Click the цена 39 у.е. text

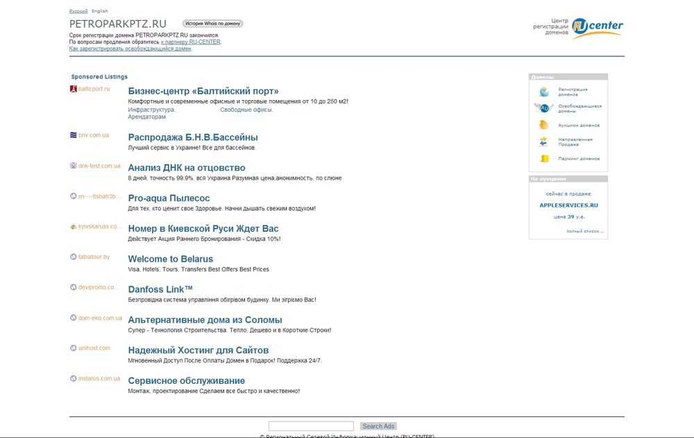(x=569, y=217)
